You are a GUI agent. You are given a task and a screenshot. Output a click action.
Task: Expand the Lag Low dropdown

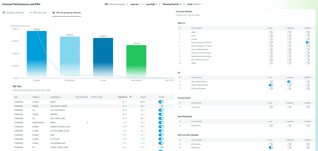[x=137, y=4]
